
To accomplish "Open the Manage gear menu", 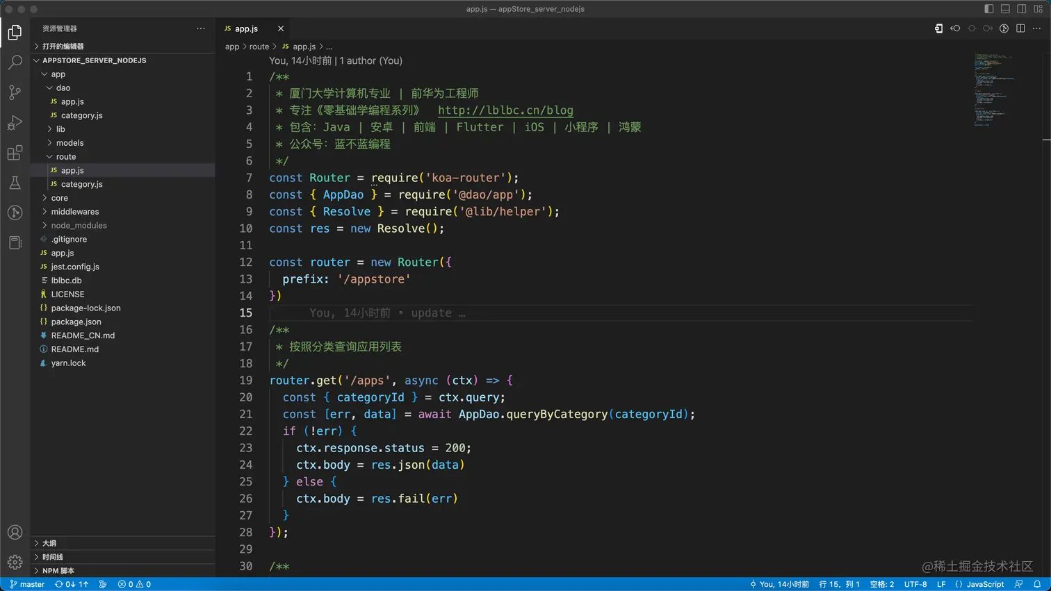I will click(15, 563).
